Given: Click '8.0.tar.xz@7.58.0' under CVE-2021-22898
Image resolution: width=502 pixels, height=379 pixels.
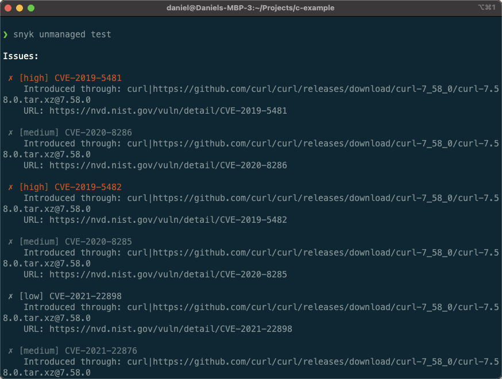Looking at the screenshot, I should pyautogui.click(x=47, y=318).
